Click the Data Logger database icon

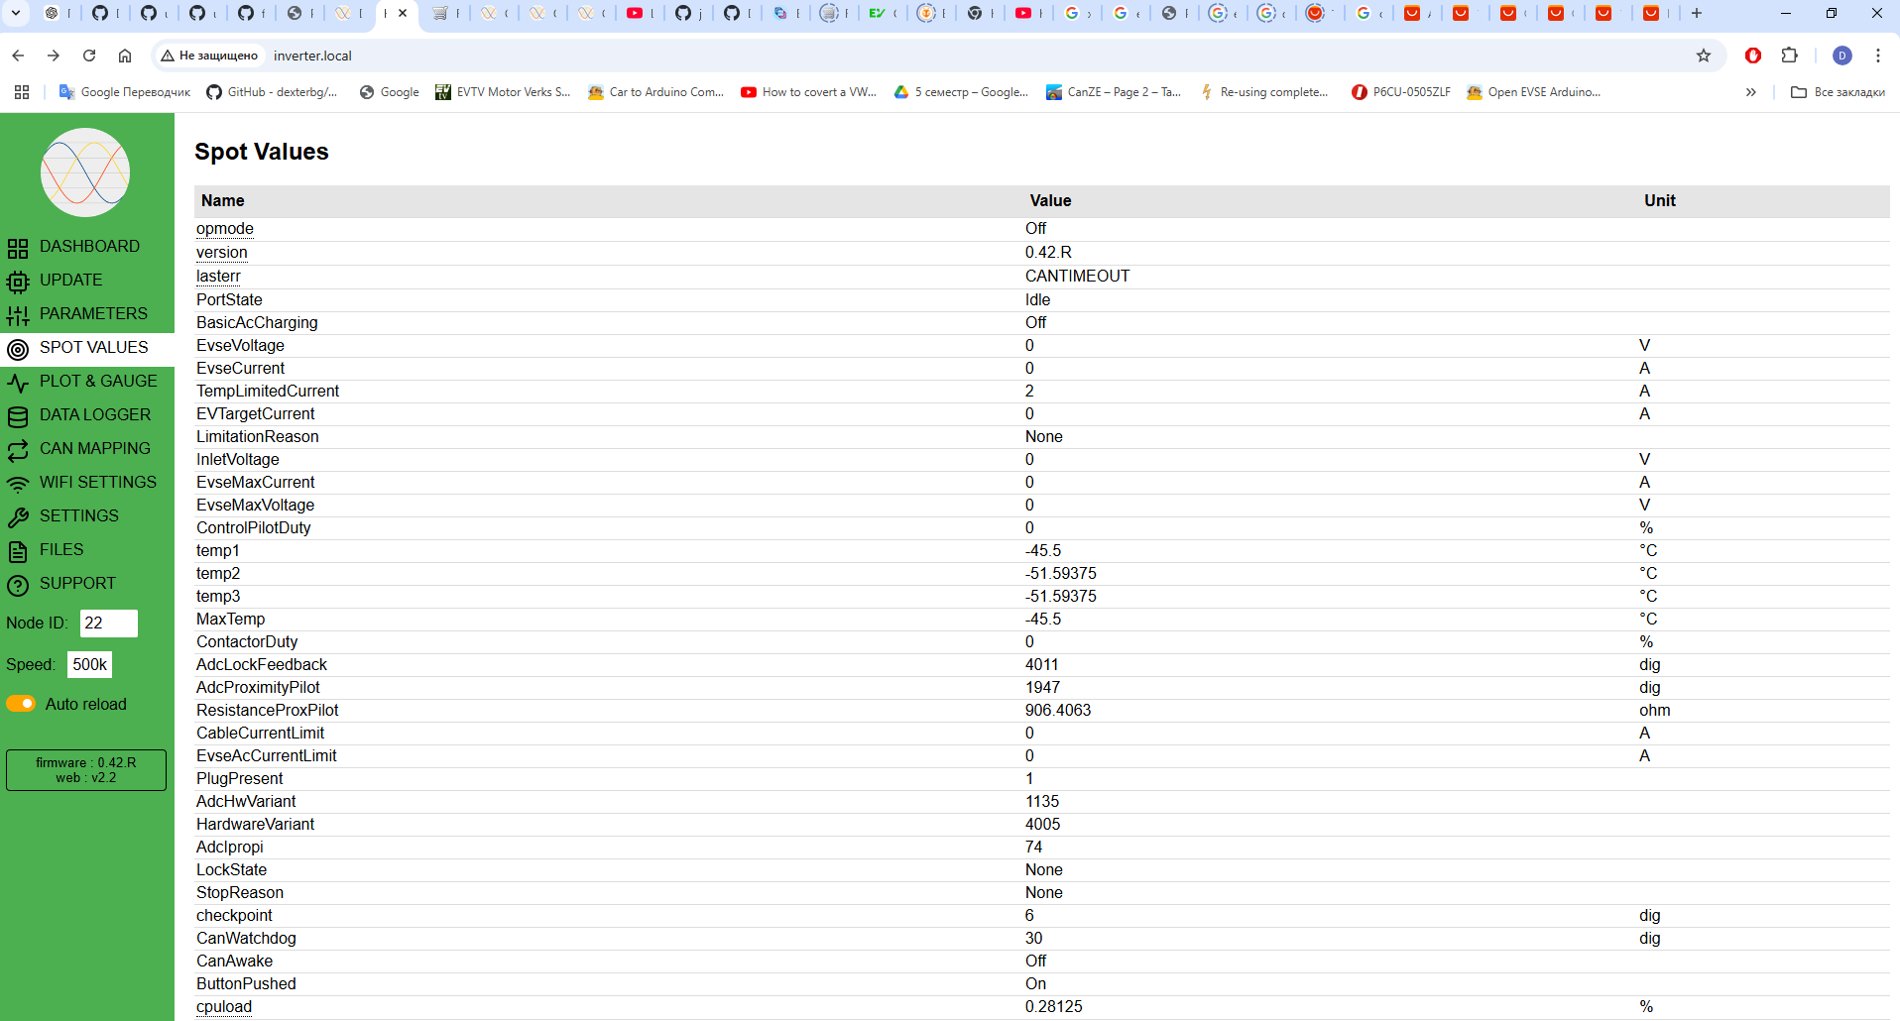click(18, 416)
